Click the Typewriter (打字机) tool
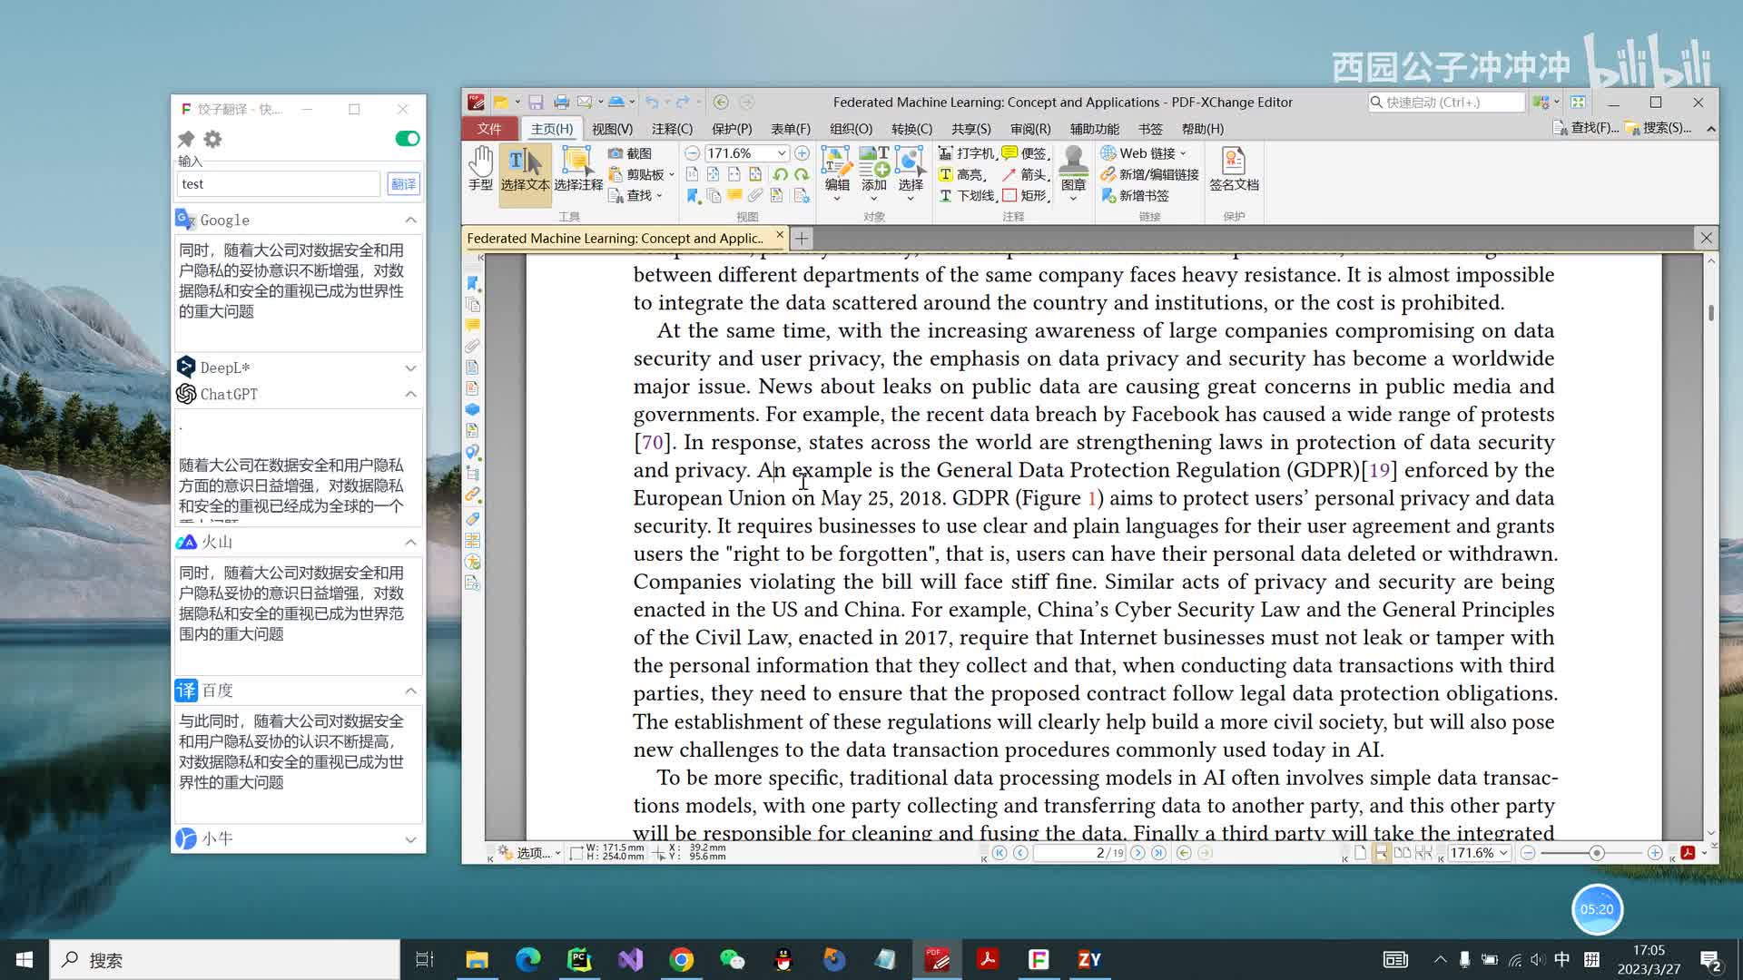Image resolution: width=1743 pixels, height=980 pixels. point(967,153)
